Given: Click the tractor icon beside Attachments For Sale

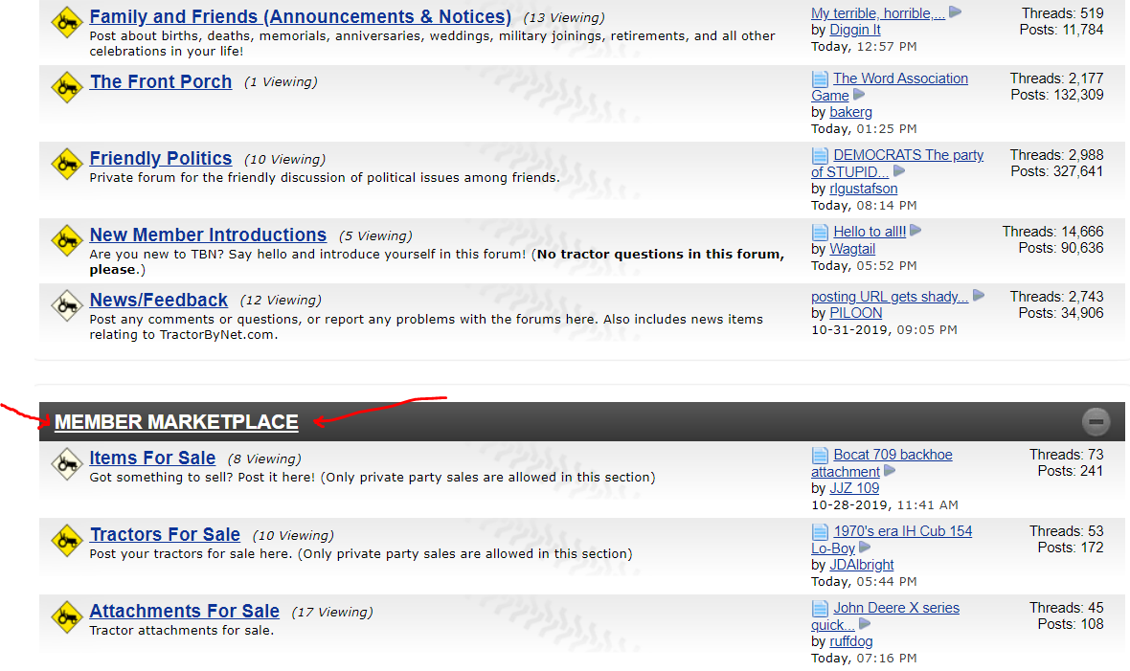Looking at the screenshot, I should (x=66, y=616).
